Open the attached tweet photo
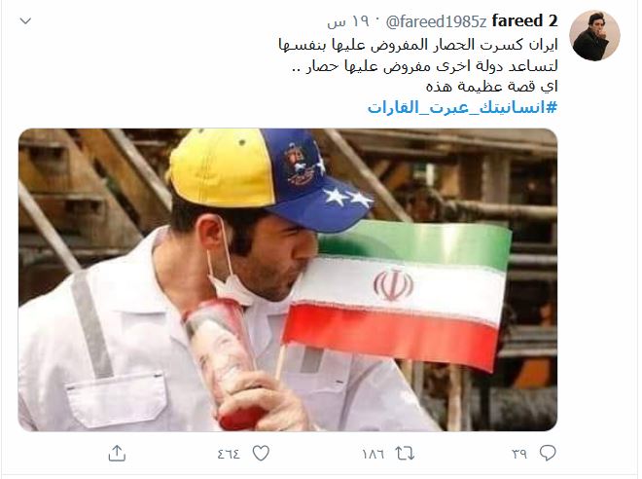 point(288,279)
